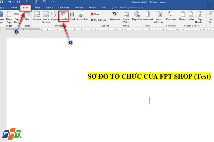Open the Mailings tab
The width and height of the screenshot is (214, 142).
[x=79, y=8]
